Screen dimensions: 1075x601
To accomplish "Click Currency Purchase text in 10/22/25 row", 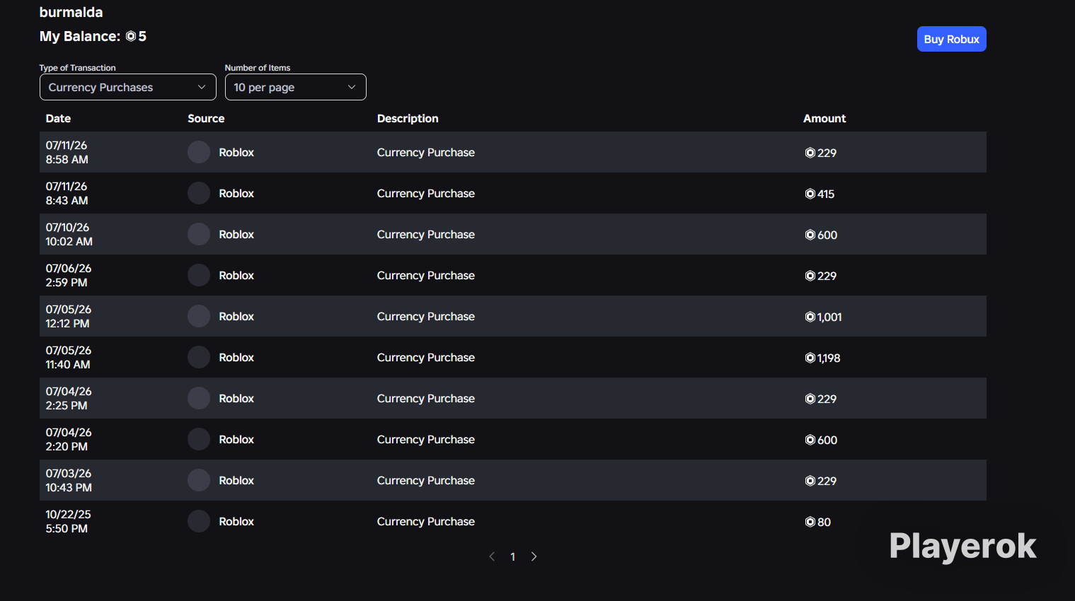I will tap(426, 521).
